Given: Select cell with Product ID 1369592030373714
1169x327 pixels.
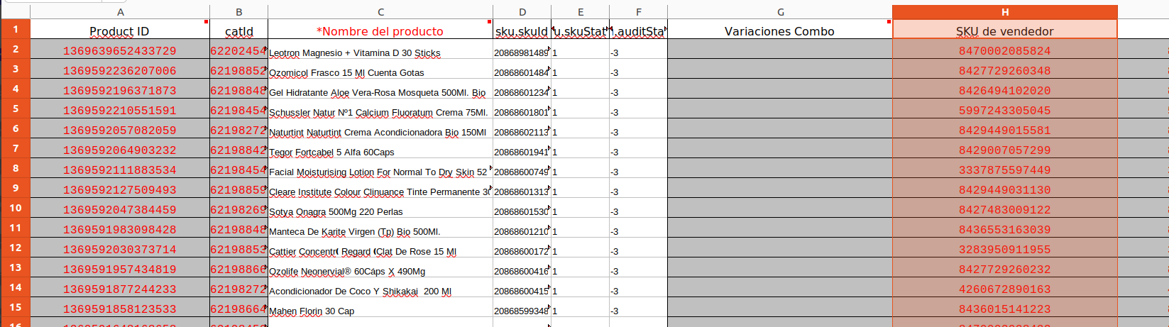Looking at the screenshot, I should pos(120,248).
